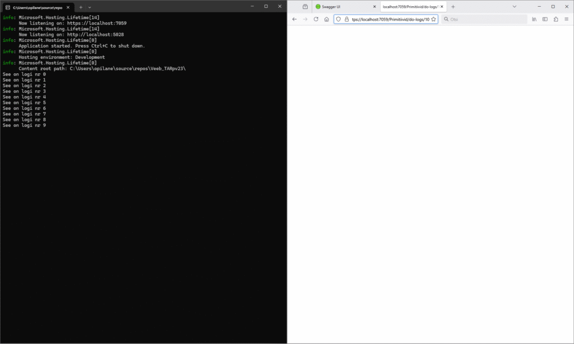Screen dimensions: 574x344
Task: Click the Otsi search field
Action: click(x=485, y=19)
